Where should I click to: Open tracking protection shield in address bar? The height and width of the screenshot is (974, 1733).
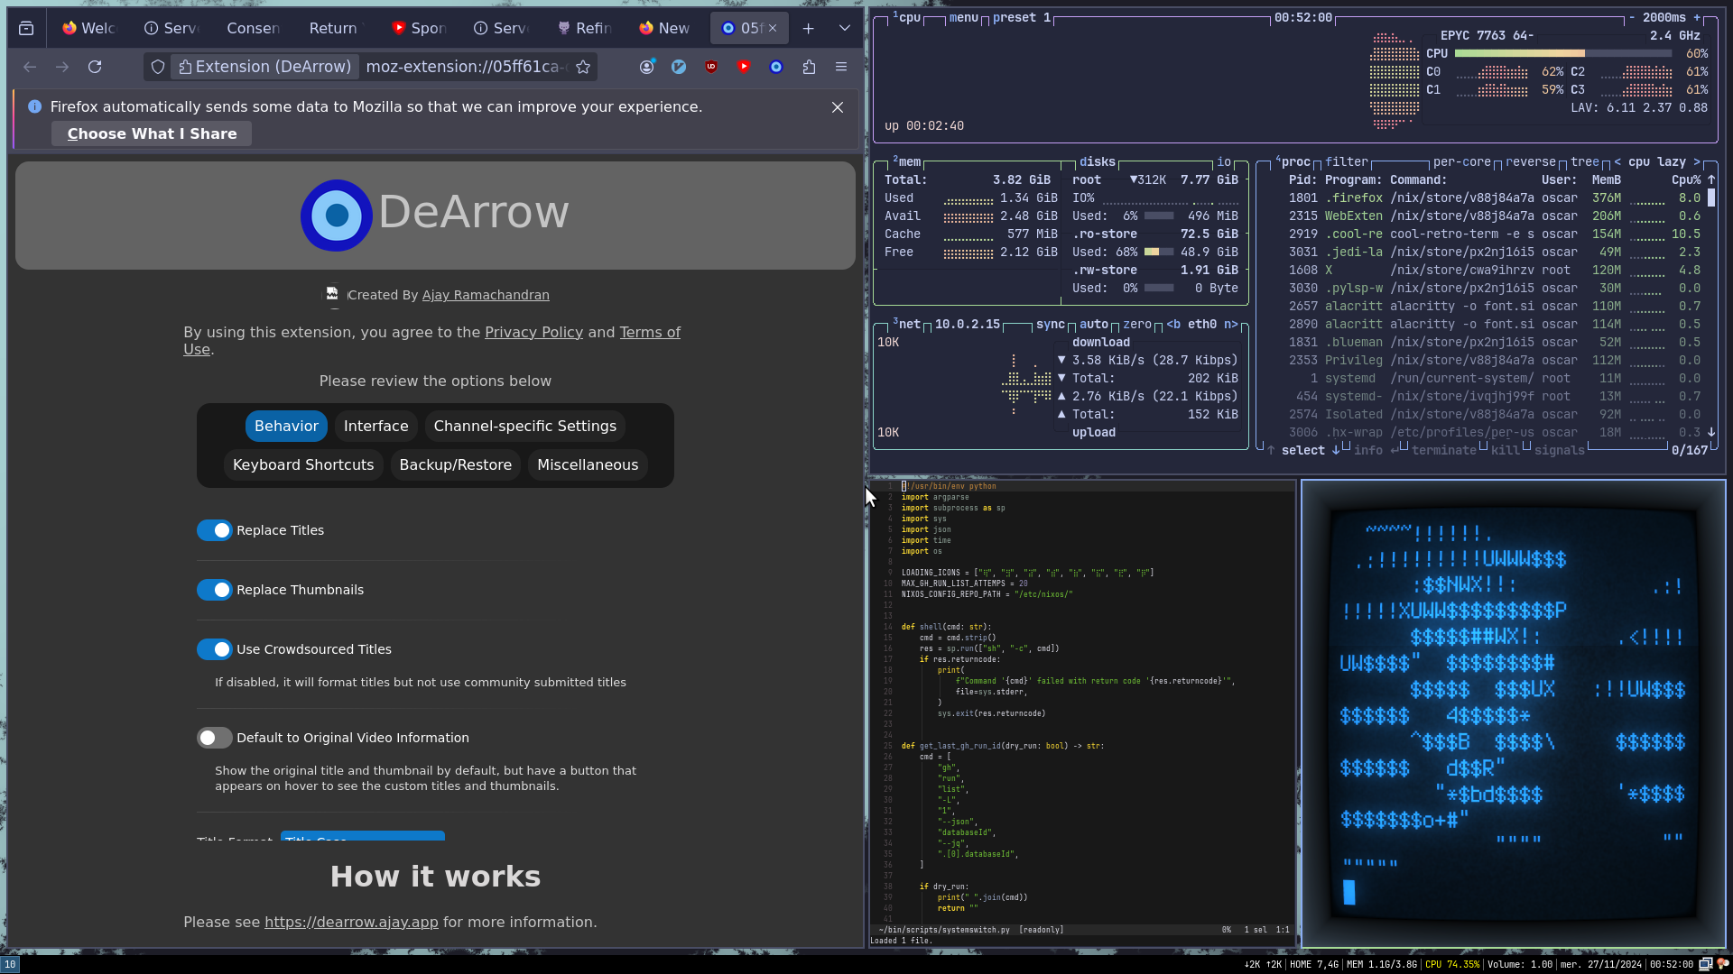(158, 67)
